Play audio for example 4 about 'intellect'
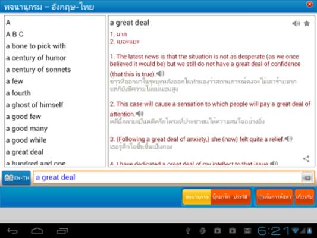The height and width of the screenshot is (238, 317). 274,164
